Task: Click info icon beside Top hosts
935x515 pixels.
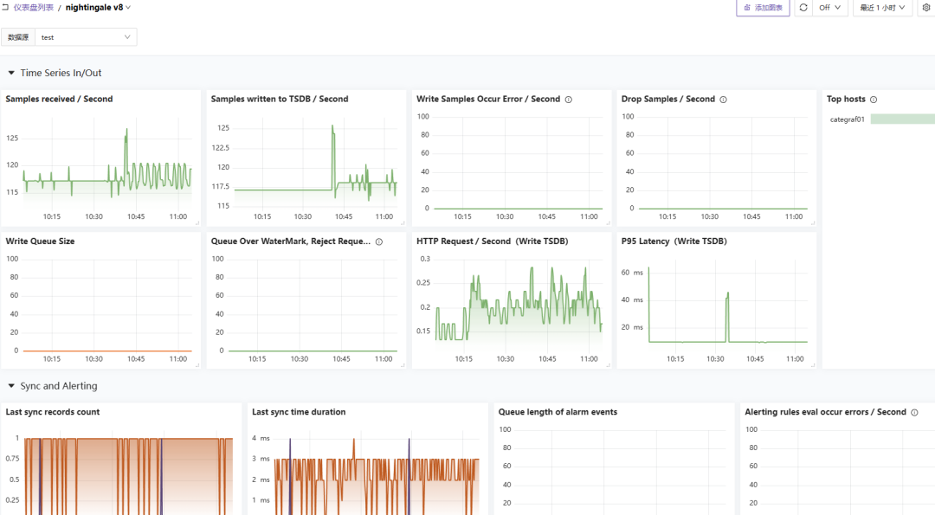Action: tap(873, 100)
